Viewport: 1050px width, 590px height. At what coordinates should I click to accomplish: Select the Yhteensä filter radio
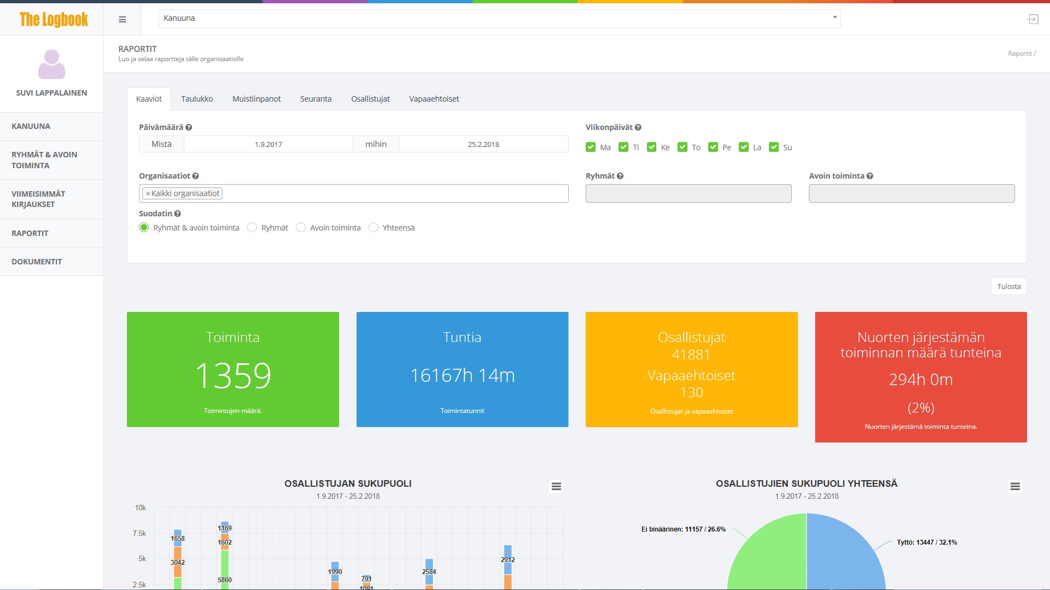coord(374,227)
